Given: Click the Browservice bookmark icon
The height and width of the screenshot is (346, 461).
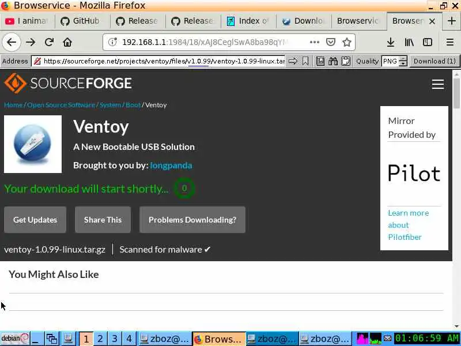Looking at the screenshot, I should tap(305, 61).
